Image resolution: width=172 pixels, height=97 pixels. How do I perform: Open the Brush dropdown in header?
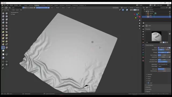52,8
